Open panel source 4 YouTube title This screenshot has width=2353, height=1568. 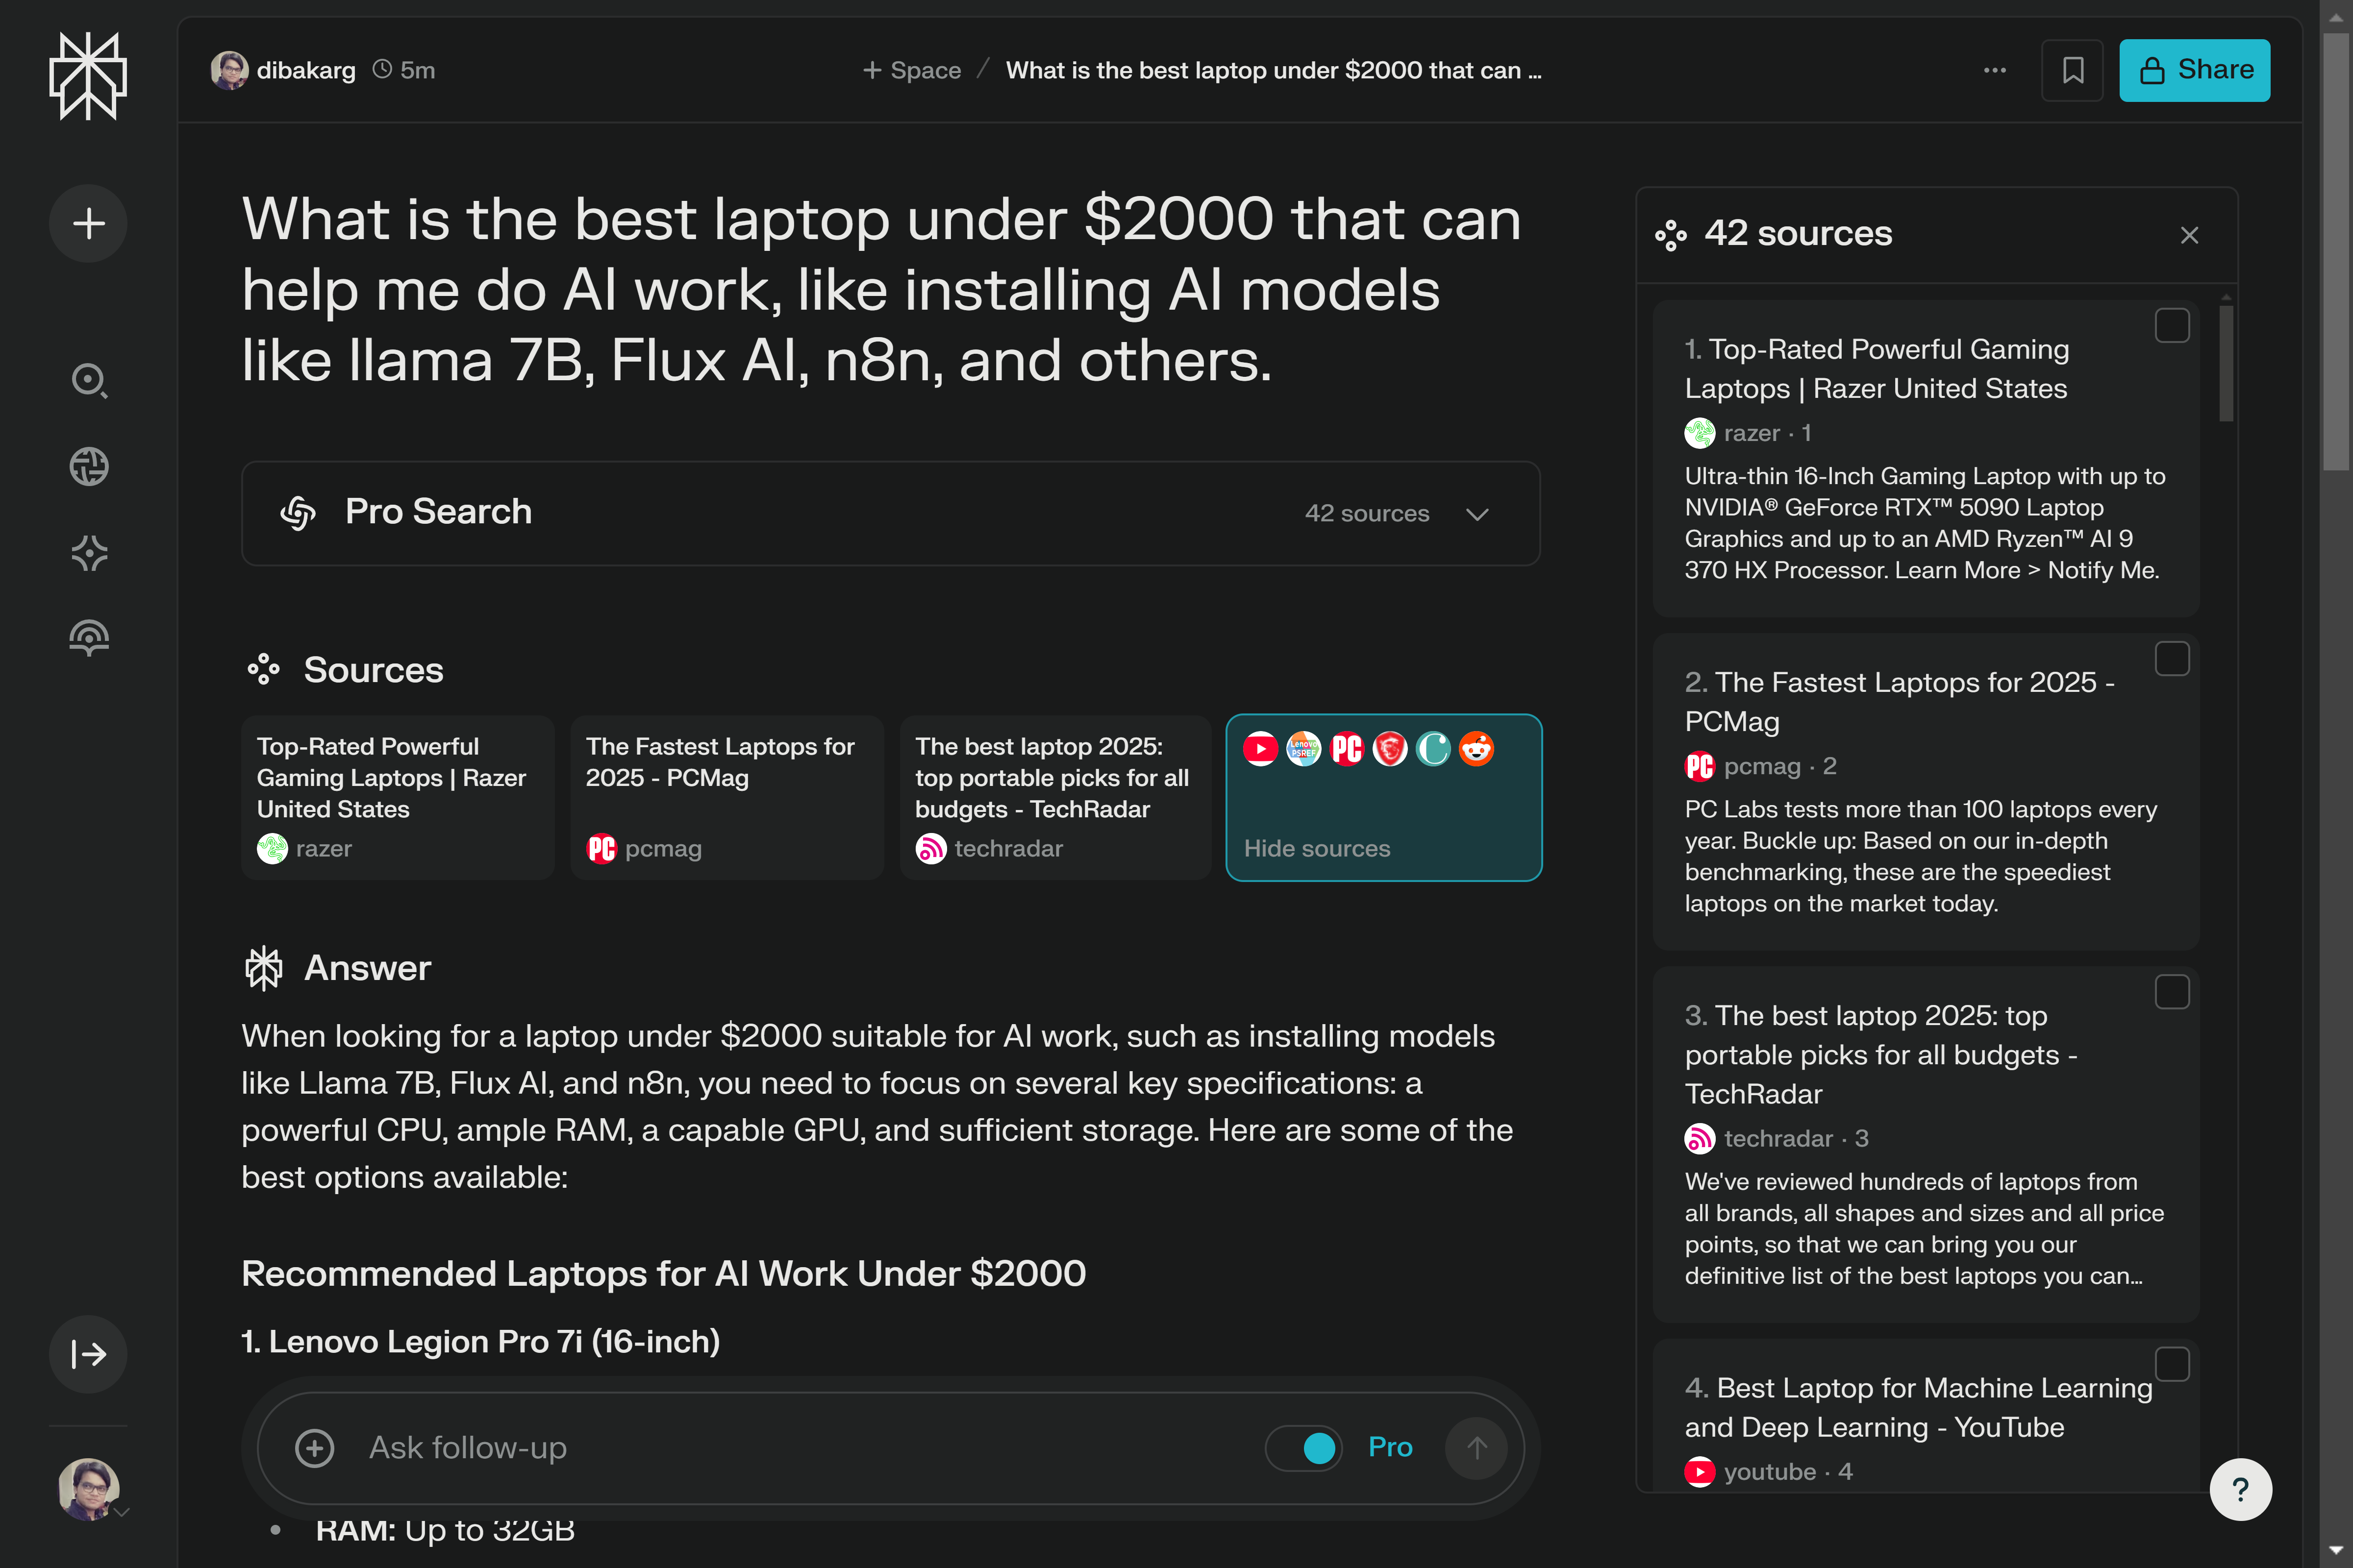(x=1918, y=1407)
